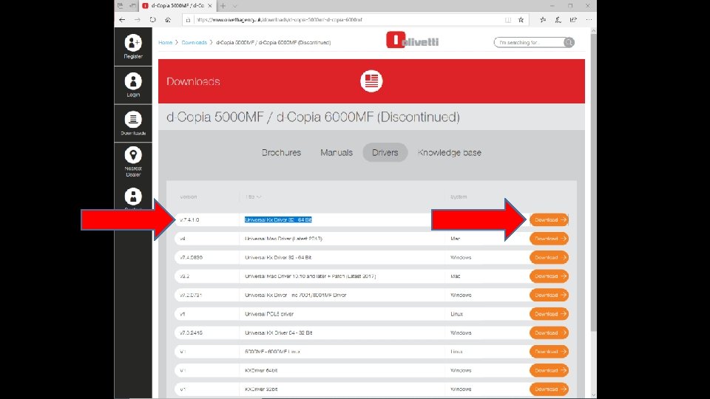This screenshot has width=710, height=399.
Task: Click the d-Copia 5000MF / 6000MF page heading
Action: [313, 117]
